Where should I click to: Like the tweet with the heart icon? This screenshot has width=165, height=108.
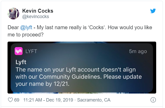(11, 100)
